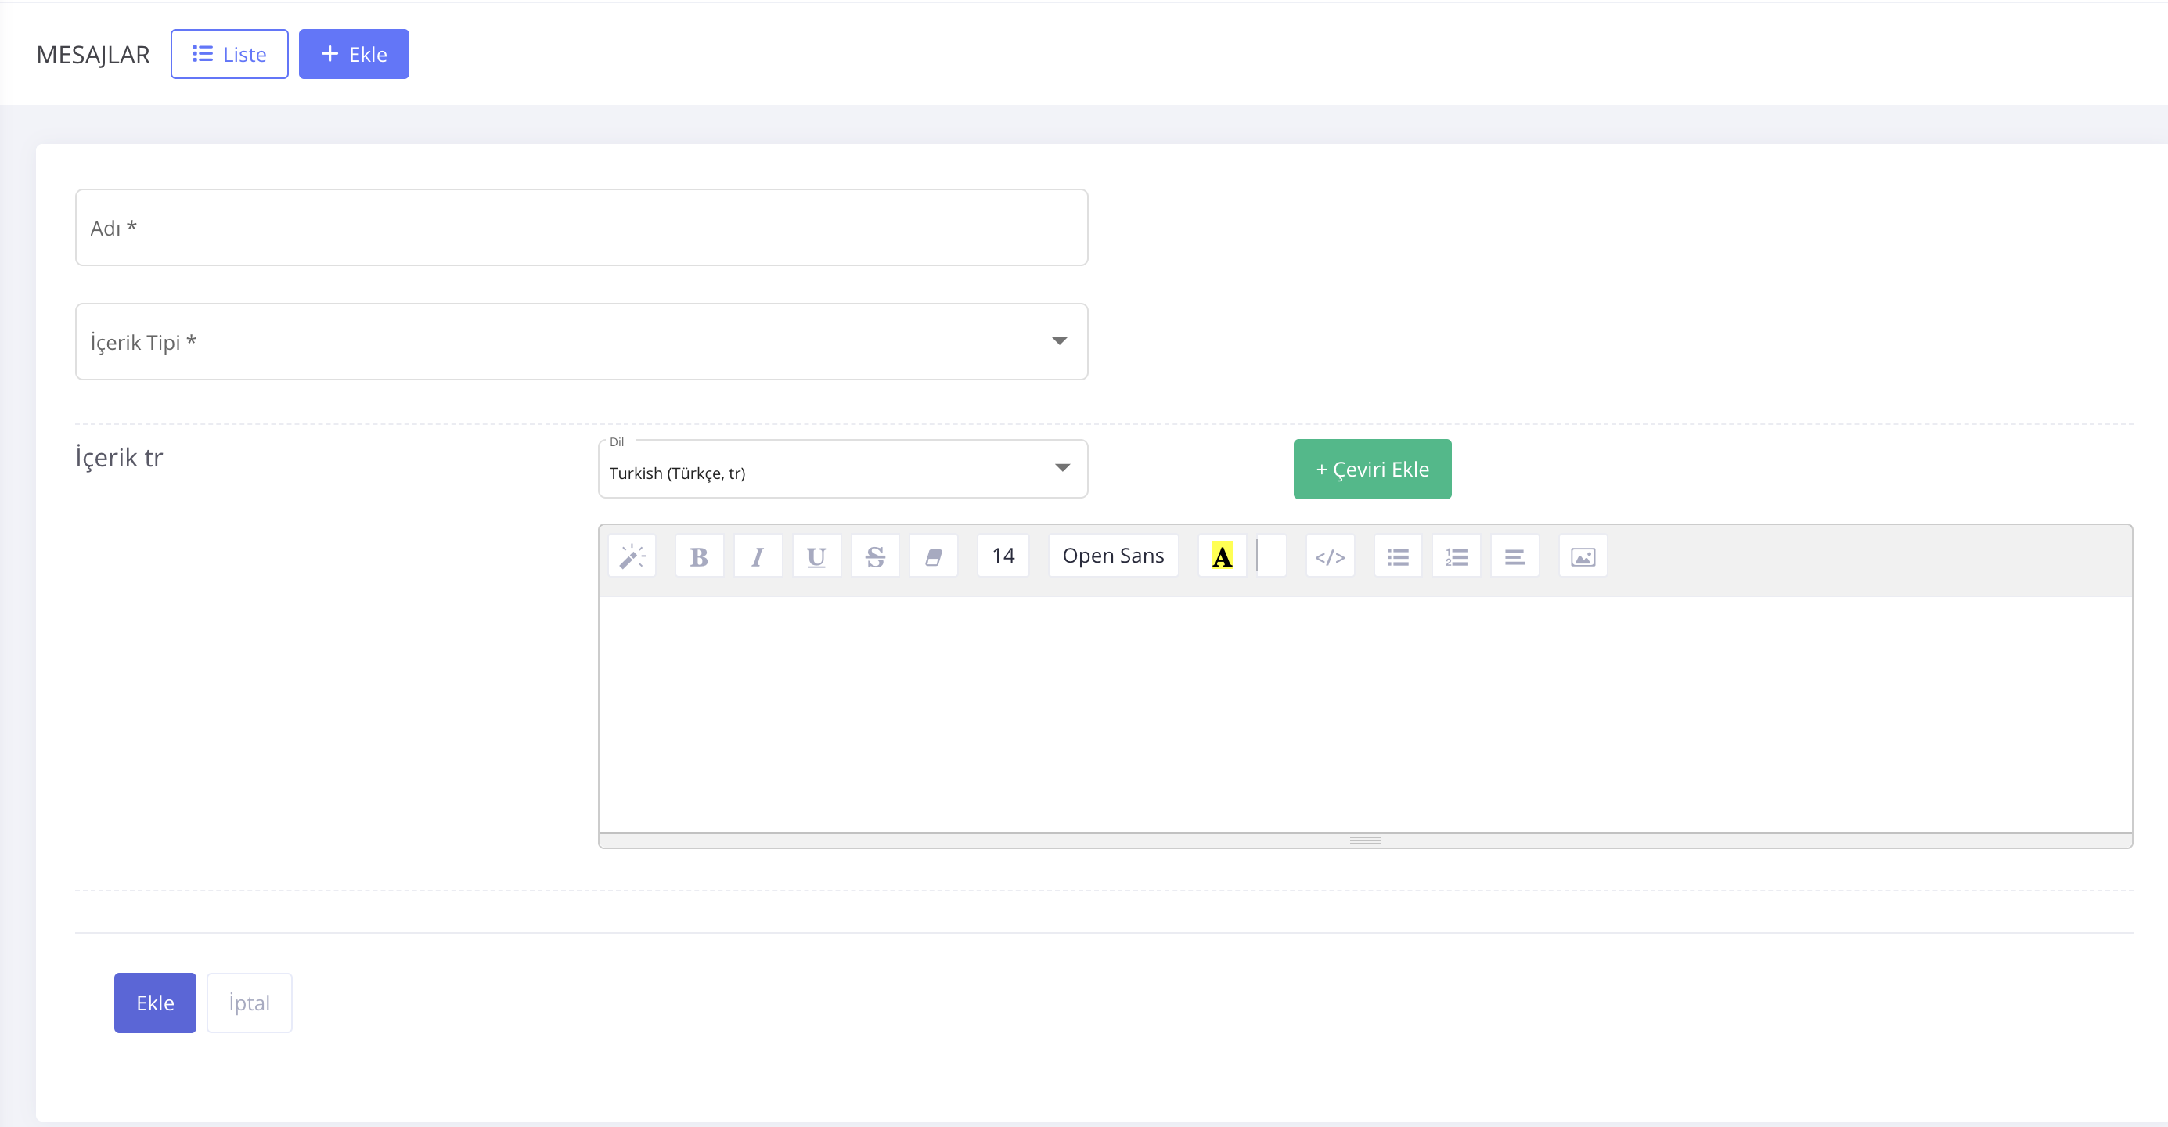Screen dimensions: 2168x1127
Task: Click the green Çeviri Ekle button
Action: [x=1371, y=470]
